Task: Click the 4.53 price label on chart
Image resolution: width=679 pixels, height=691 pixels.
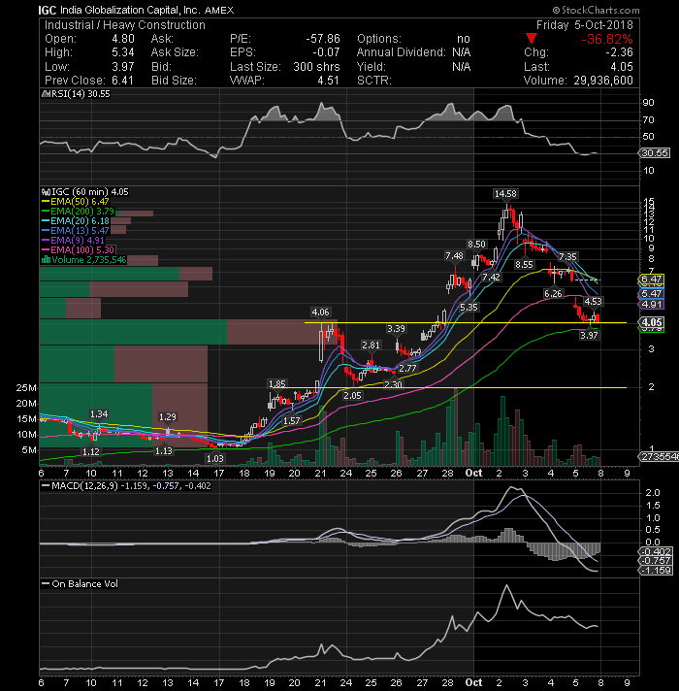Action: [593, 302]
